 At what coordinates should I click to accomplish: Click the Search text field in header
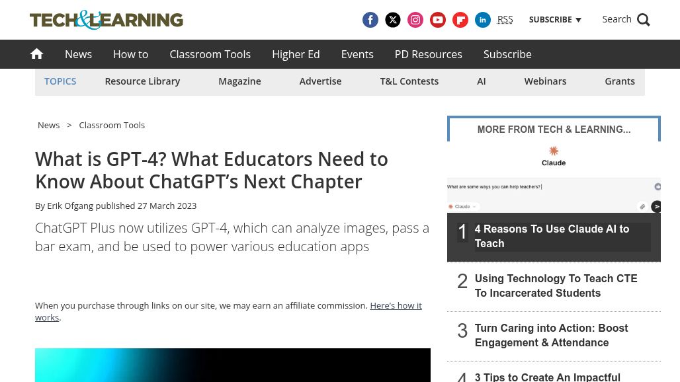(x=616, y=19)
